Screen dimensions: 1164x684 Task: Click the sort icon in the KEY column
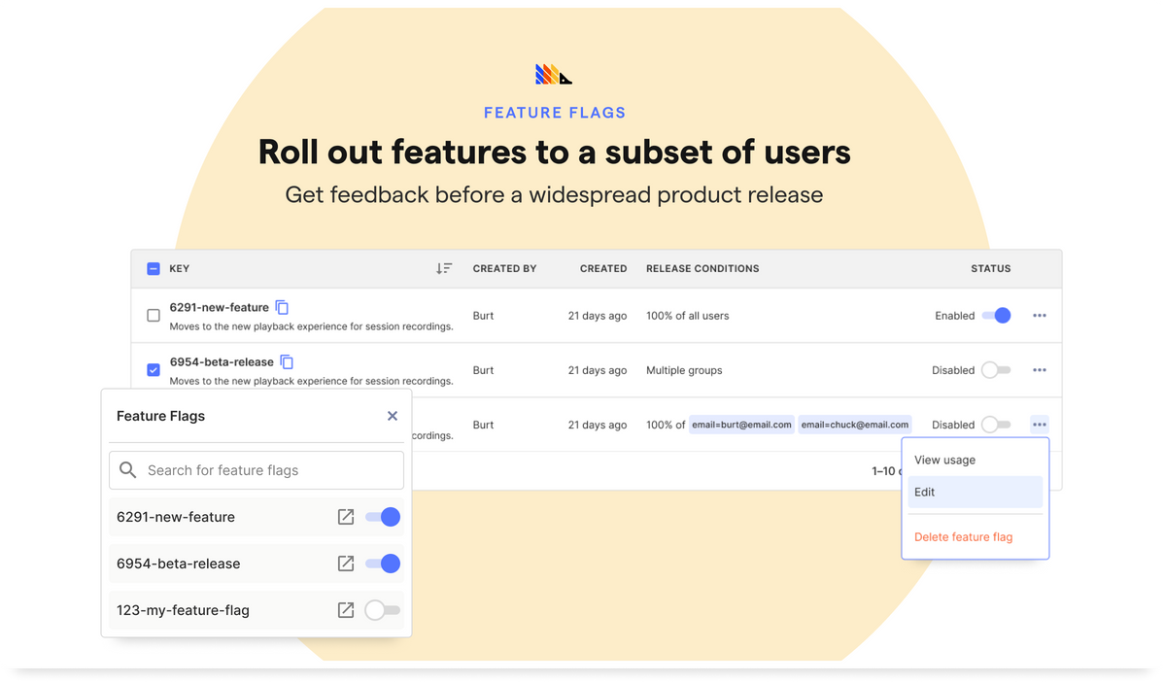point(444,268)
